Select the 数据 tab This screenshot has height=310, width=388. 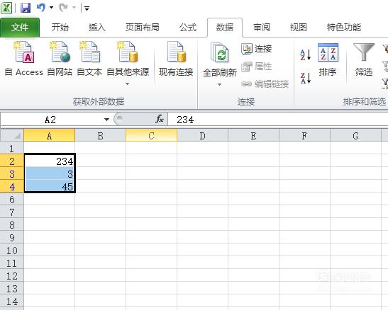[x=225, y=28]
